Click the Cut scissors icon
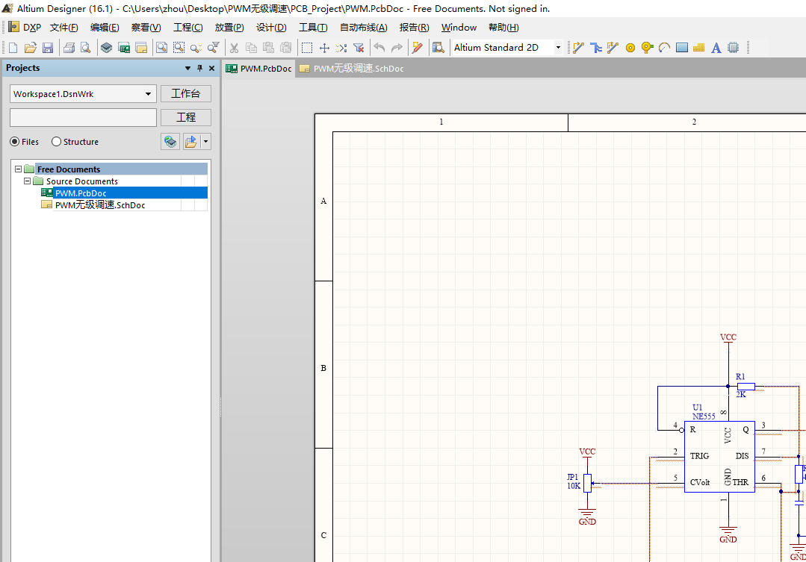The width and height of the screenshot is (806, 562). coord(234,48)
